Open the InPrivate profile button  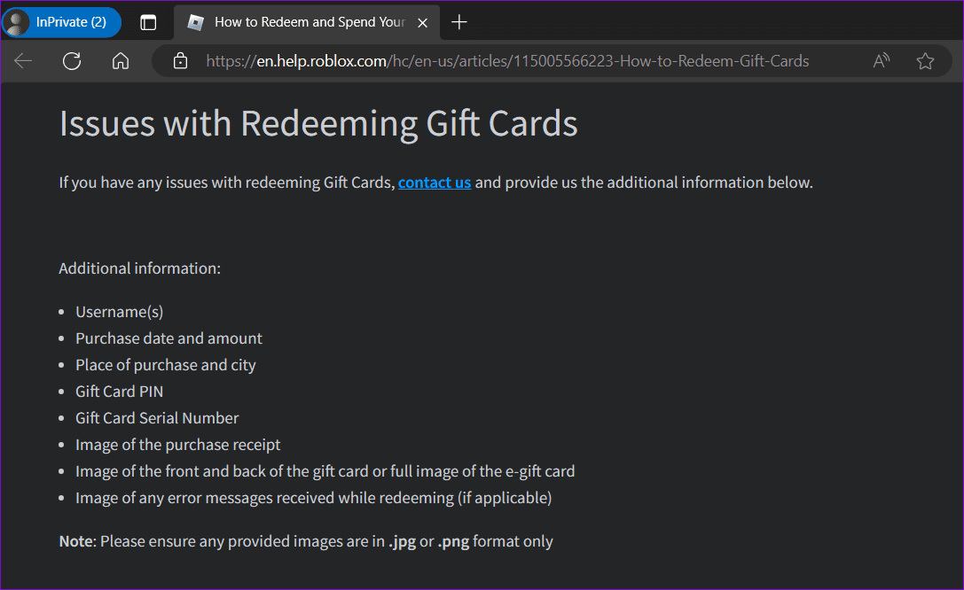coord(61,22)
